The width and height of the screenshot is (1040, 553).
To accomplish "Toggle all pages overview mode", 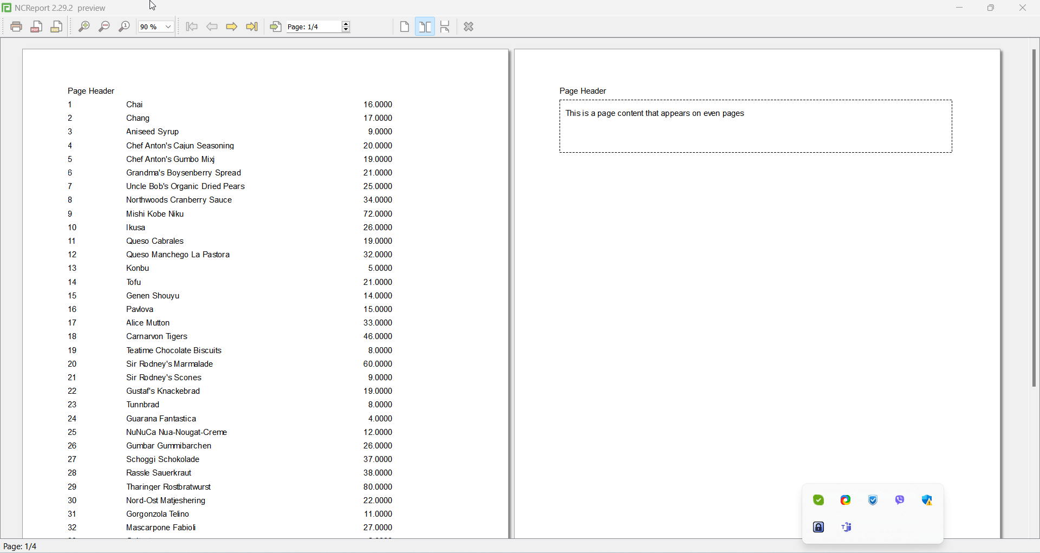I will pos(445,27).
